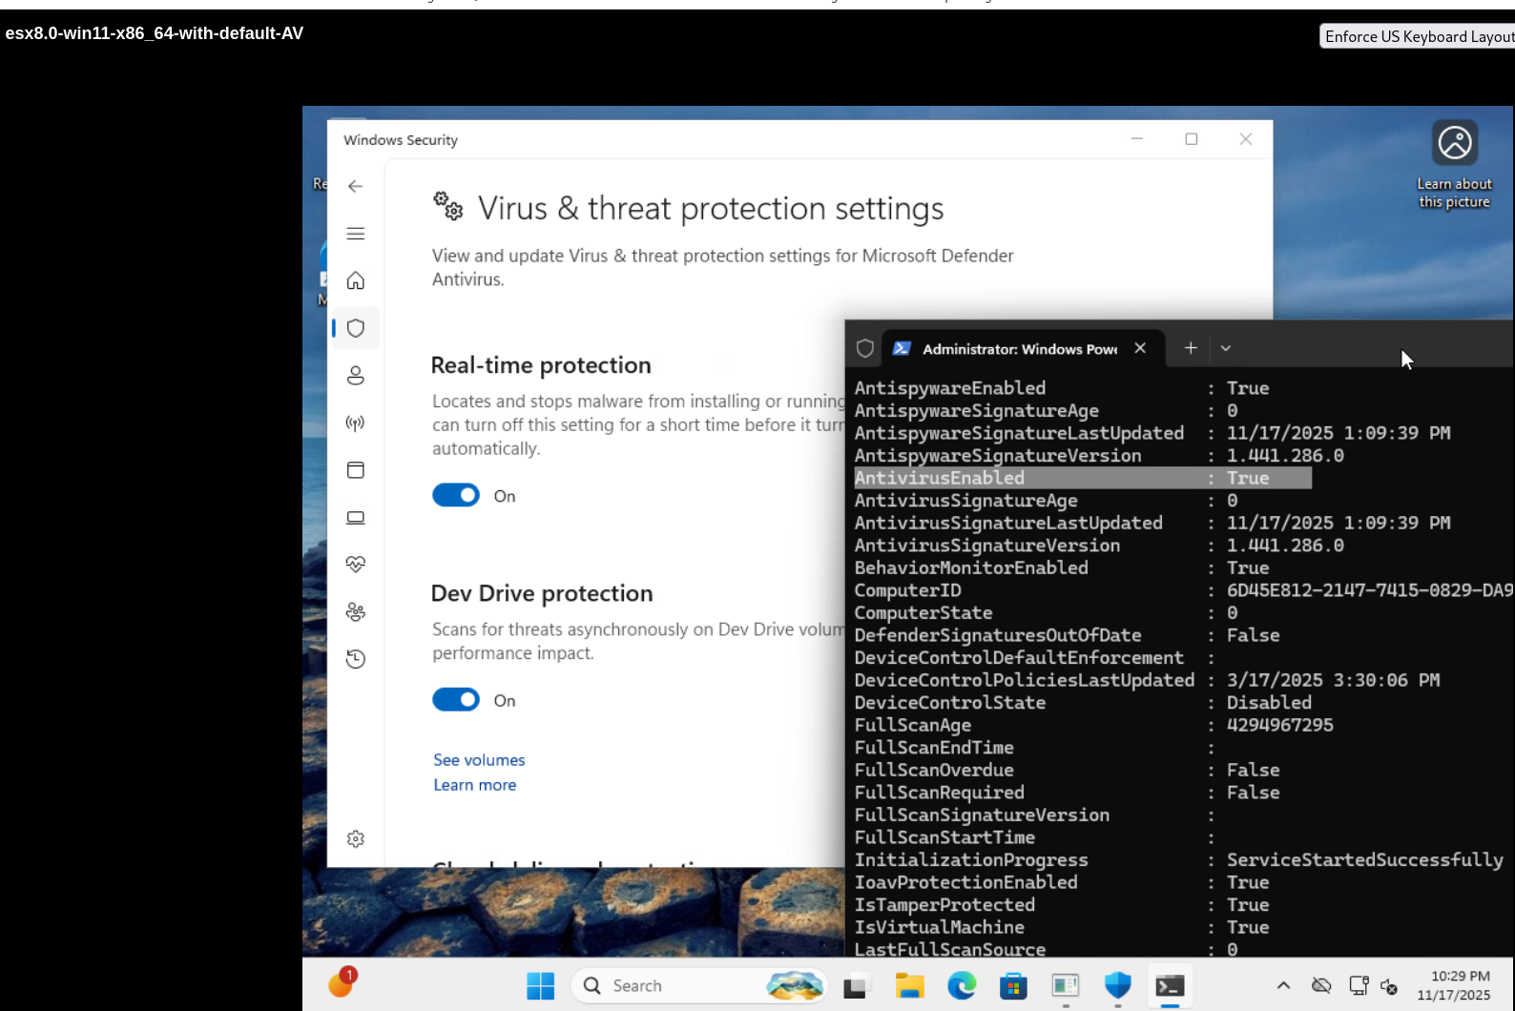Click the IsVirtualMachine line in the terminal

tap(1062, 927)
